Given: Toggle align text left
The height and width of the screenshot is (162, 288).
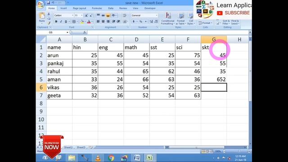Looking at the screenshot, I should tap(98, 22).
